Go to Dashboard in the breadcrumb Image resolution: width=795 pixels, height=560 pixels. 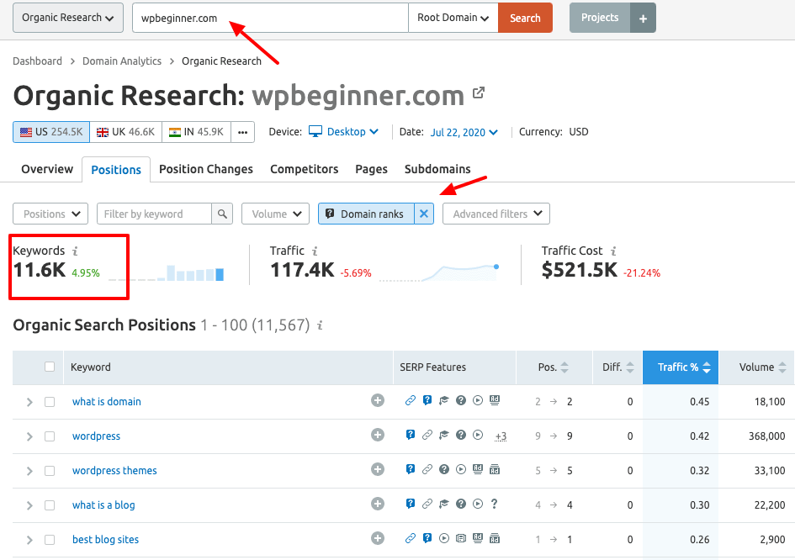point(38,61)
